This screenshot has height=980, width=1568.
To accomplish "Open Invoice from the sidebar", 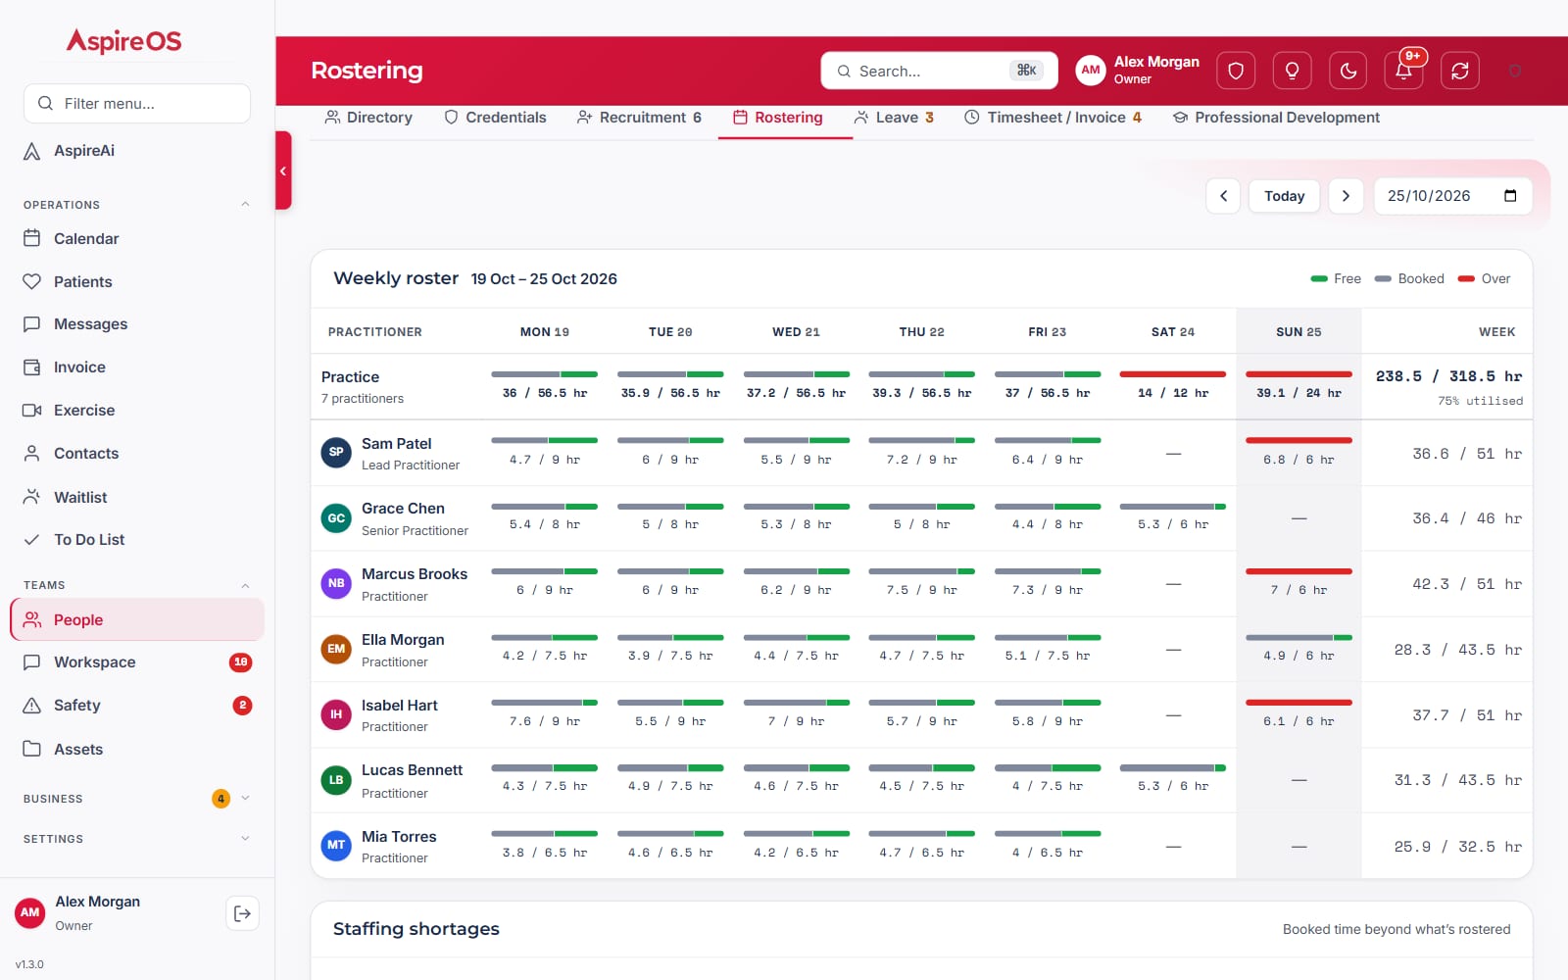I will coord(137,367).
